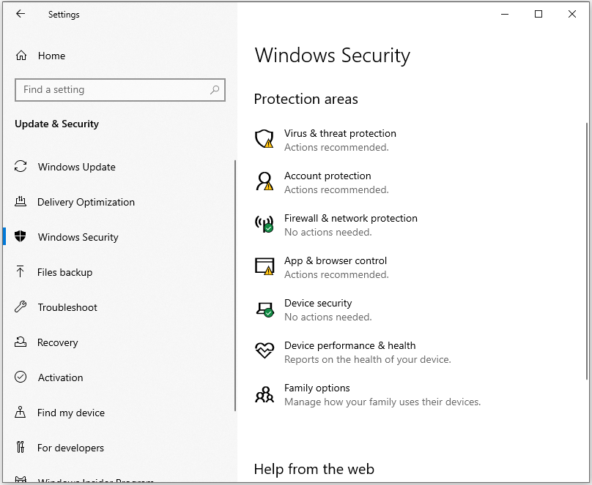Open the Windows Update section
The height and width of the screenshot is (485, 592).
(x=76, y=167)
